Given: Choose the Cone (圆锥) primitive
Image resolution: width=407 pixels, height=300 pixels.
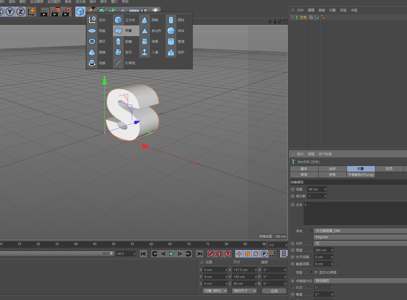Looking at the screenshot, I should point(150,20).
